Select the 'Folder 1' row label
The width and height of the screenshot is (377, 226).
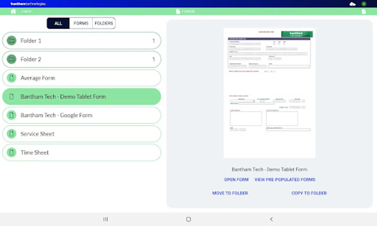click(31, 41)
